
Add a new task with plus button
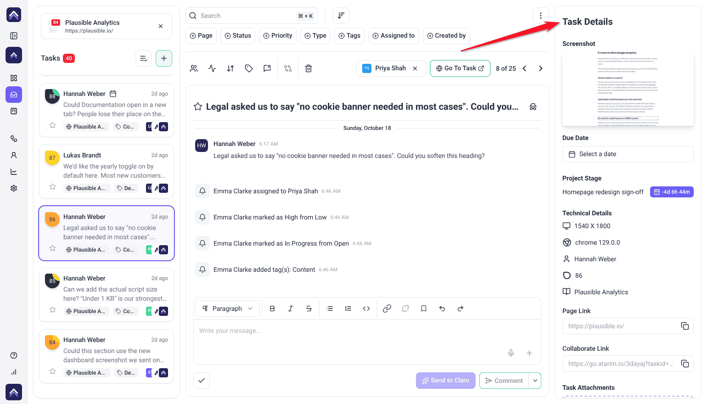tap(164, 58)
